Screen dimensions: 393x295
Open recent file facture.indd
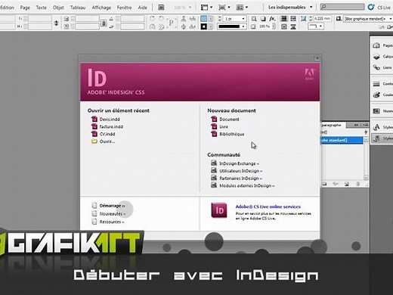(111, 126)
